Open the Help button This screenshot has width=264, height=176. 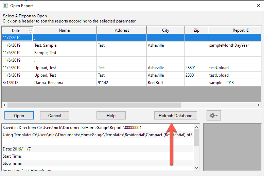[x=111, y=116]
